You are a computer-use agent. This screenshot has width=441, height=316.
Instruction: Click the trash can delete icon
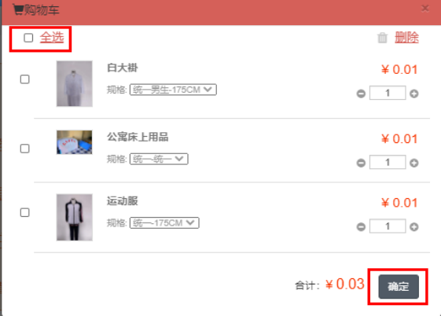tap(382, 38)
